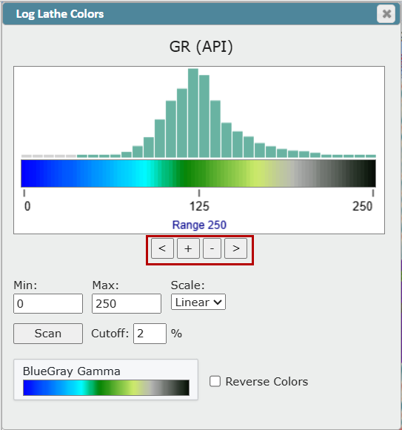Screen dimensions: 402x430
Task: Click the Range 250 label
Action: 199,225
